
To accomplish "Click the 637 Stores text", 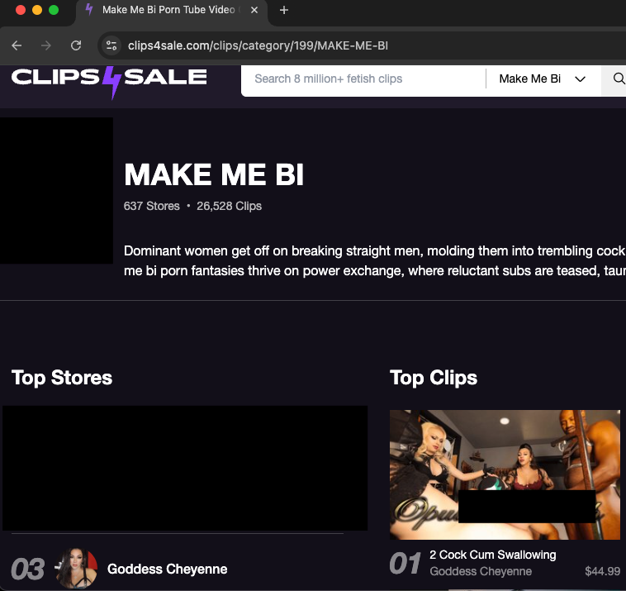I will click(152, 206).
